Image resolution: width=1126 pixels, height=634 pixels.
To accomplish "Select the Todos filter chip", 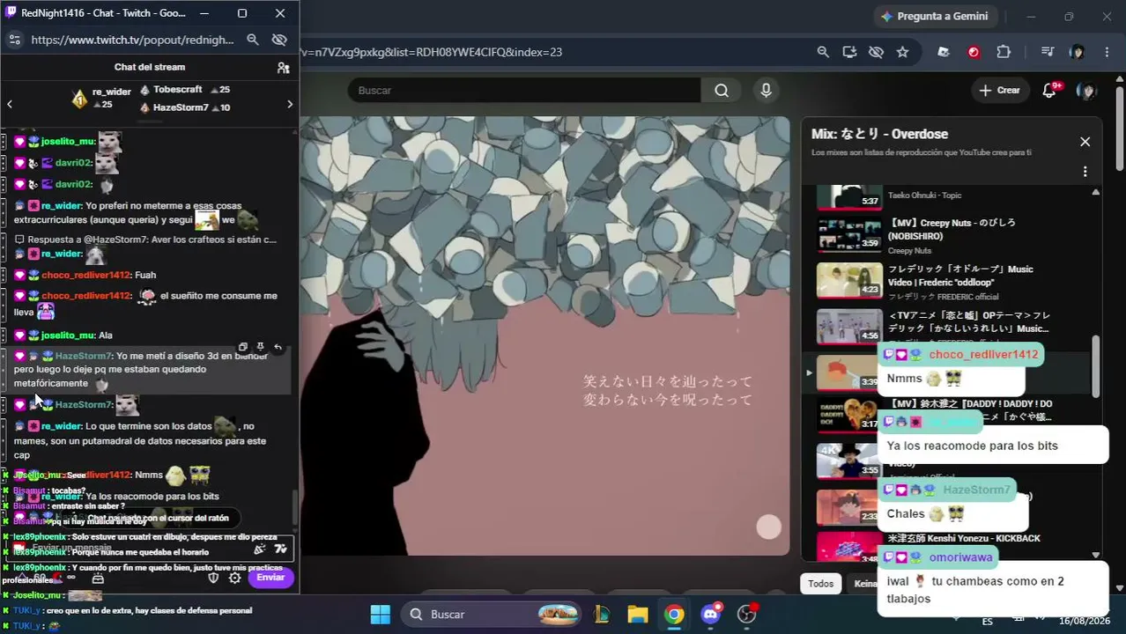I will pyautogui.click(x=820, y=583).
